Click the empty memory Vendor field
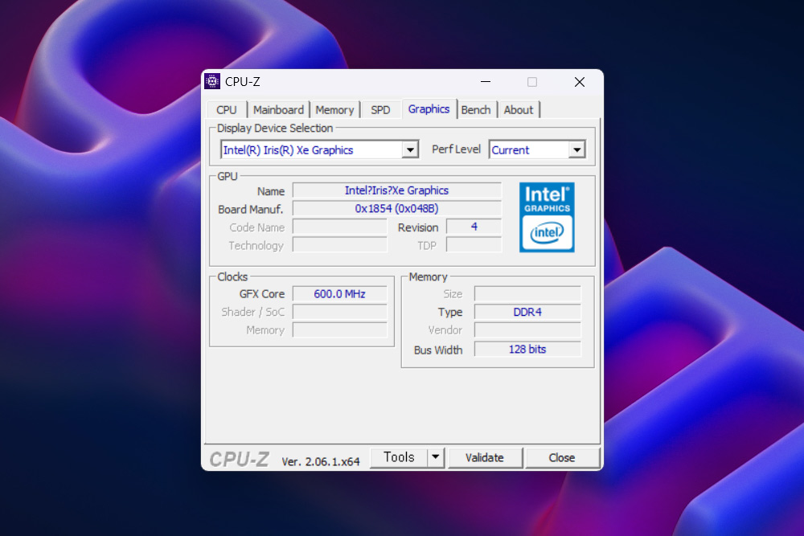This screenshot has width=804, height=536. click(527, 330)
